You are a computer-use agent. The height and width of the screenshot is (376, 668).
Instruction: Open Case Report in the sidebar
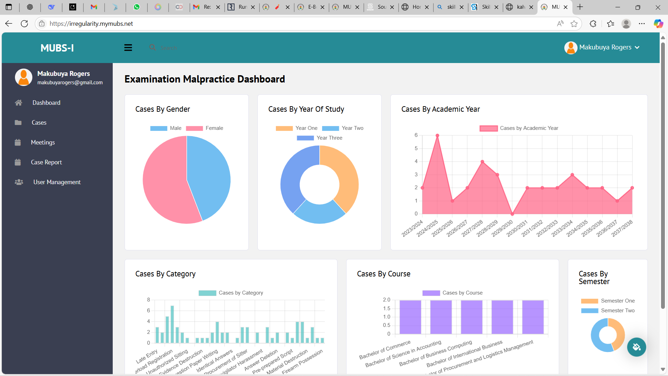click(46, 162)
